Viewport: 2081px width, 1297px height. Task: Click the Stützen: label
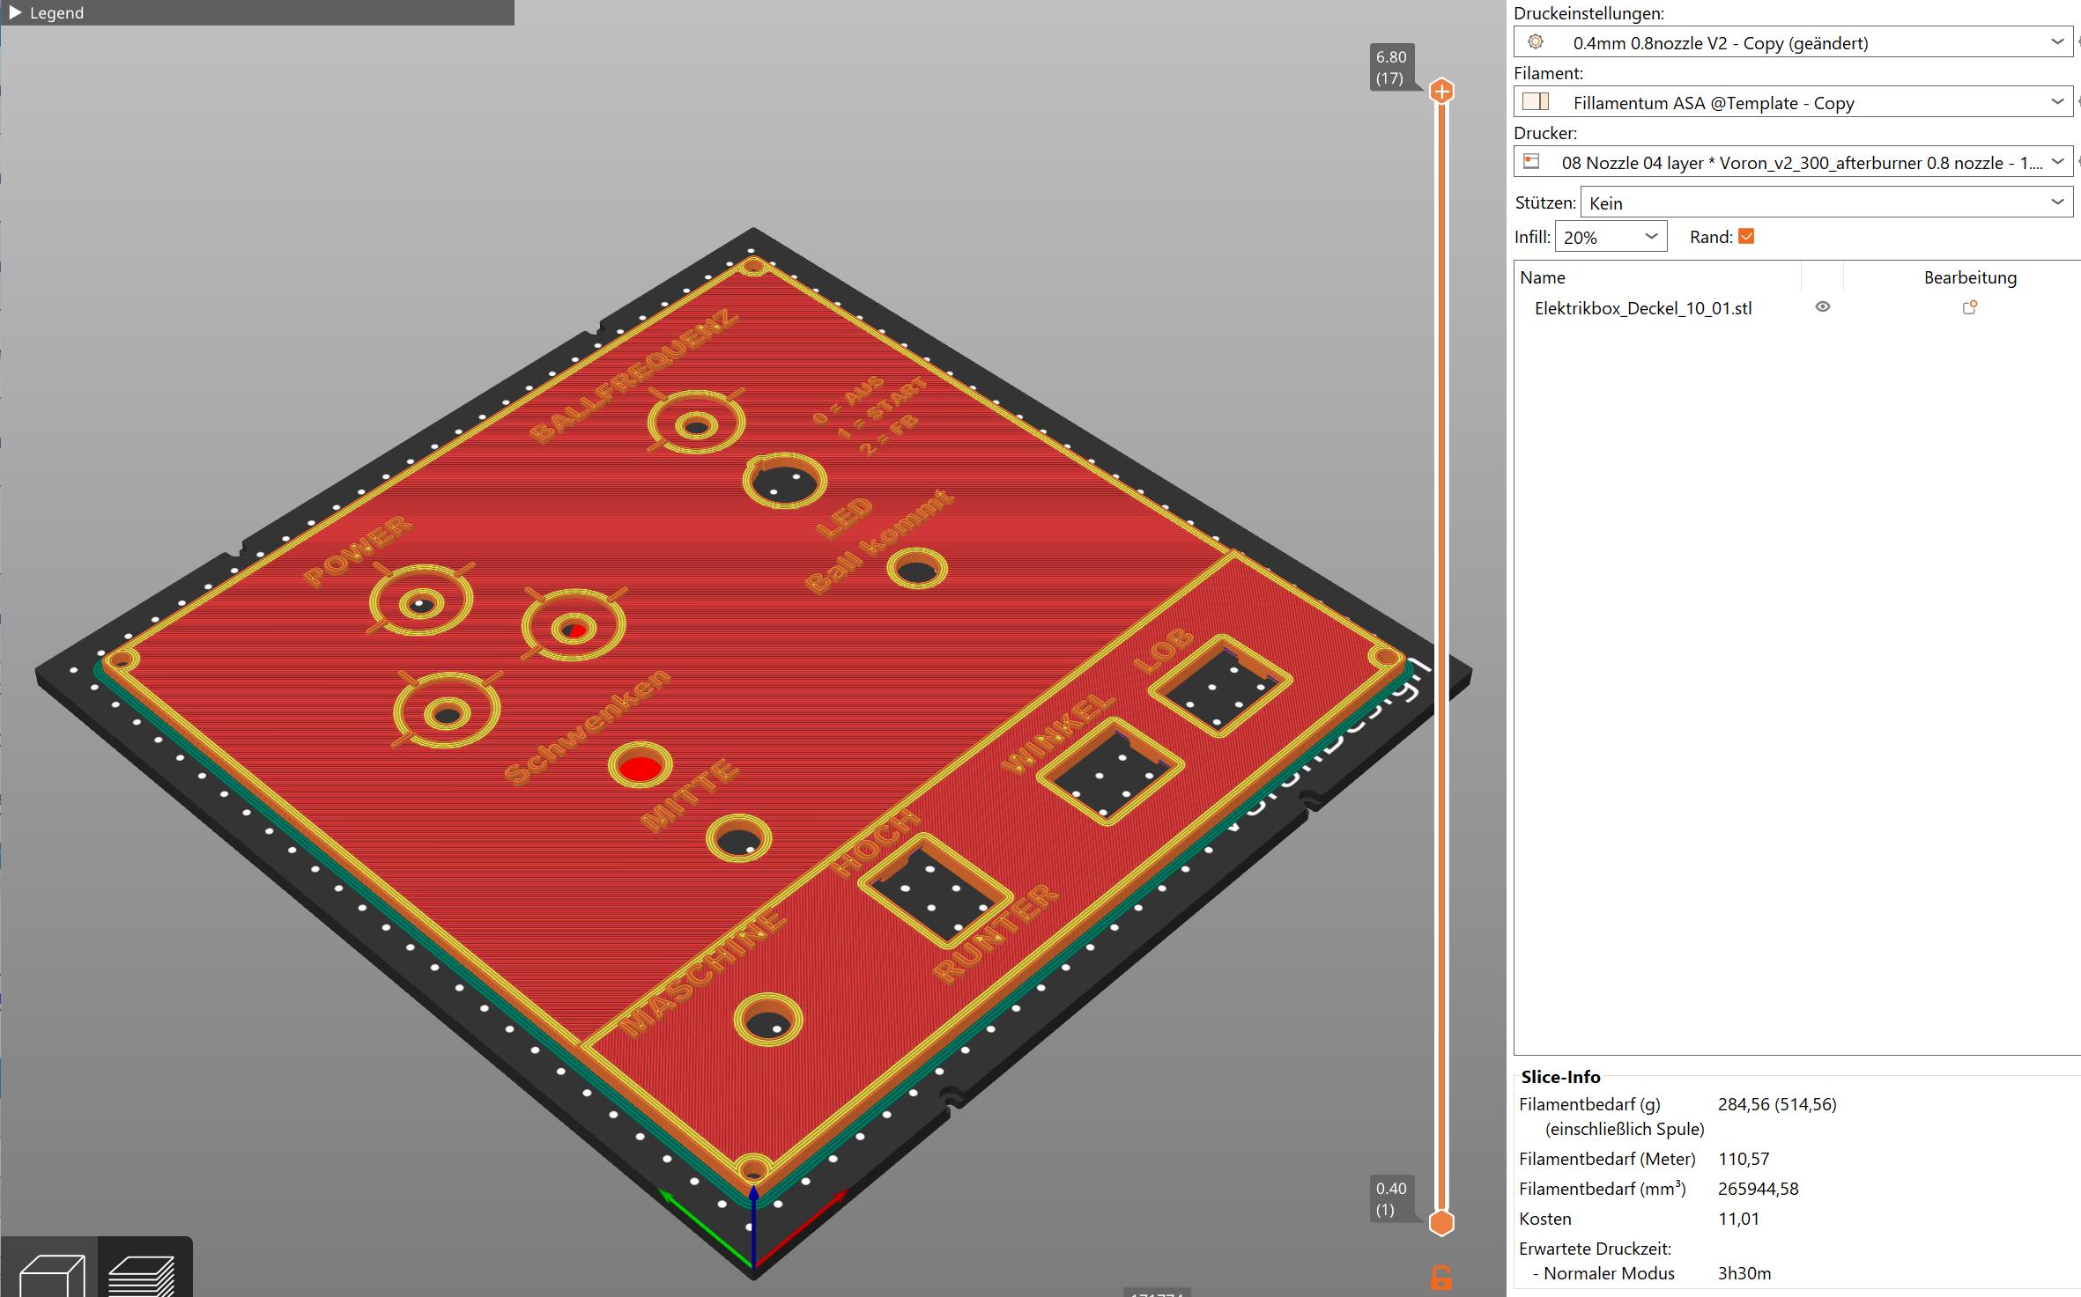pyautogui.click(x=1545, y=203)
